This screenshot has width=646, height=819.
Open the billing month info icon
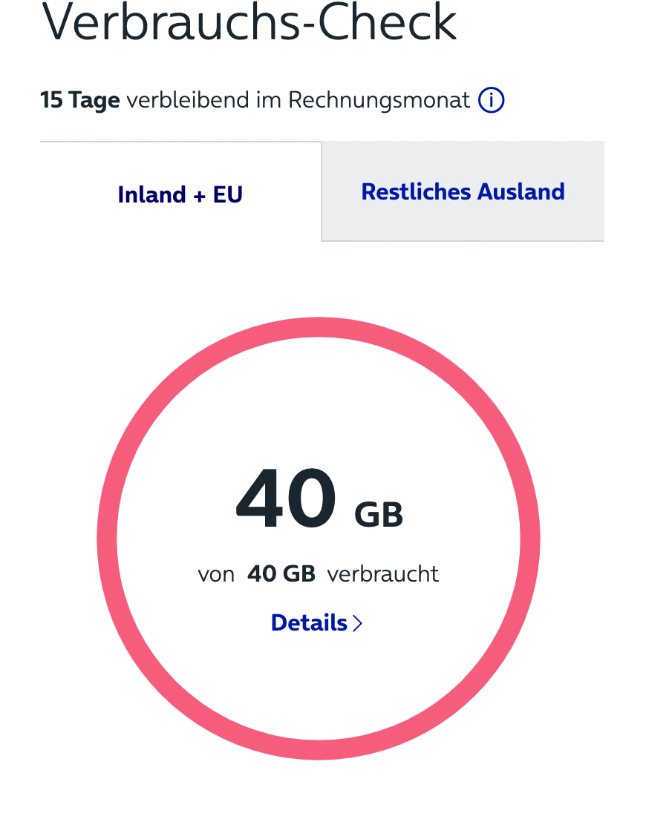coord(491,99)
